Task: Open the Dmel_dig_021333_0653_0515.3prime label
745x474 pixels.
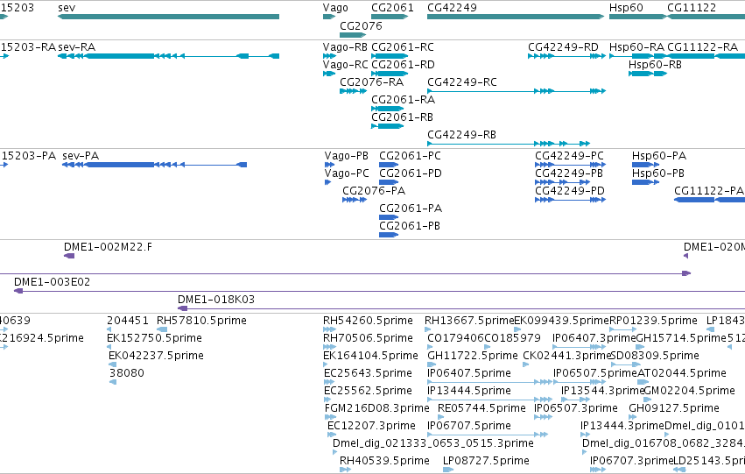Action: tap(432, 444)
